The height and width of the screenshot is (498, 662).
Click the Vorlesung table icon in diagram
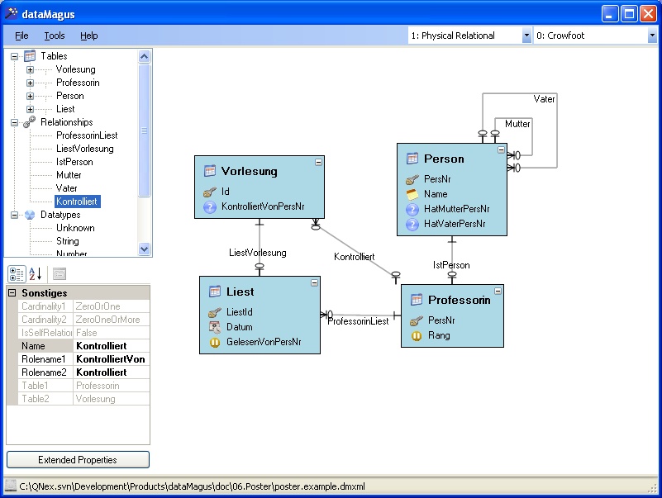click(x=210, y=171)
